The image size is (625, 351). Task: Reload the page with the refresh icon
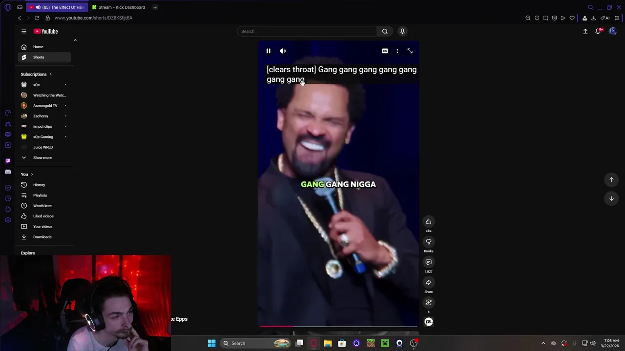coord(37,18)
